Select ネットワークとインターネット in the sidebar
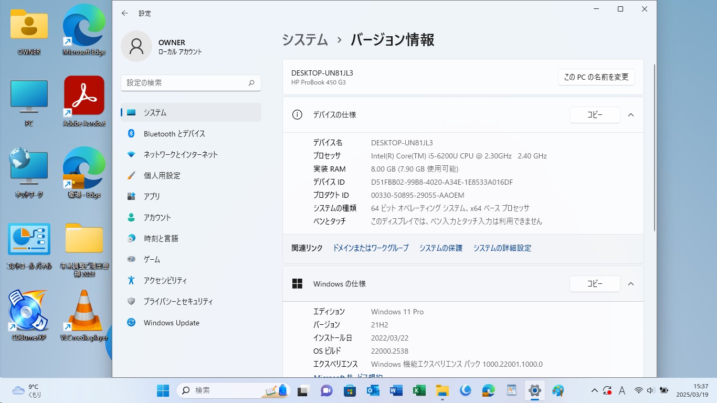Image resolution: width=717 pixels, height=403 pixels. (181, 155)
